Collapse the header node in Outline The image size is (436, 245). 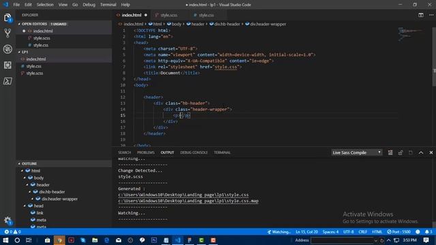[27, 184]
